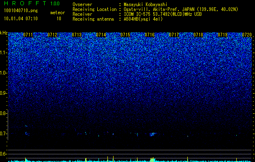Viewport: 255px width, 162px height.
Task: Click the Ovserver field label
Action: pyautogui.click(x=82, y=4)
